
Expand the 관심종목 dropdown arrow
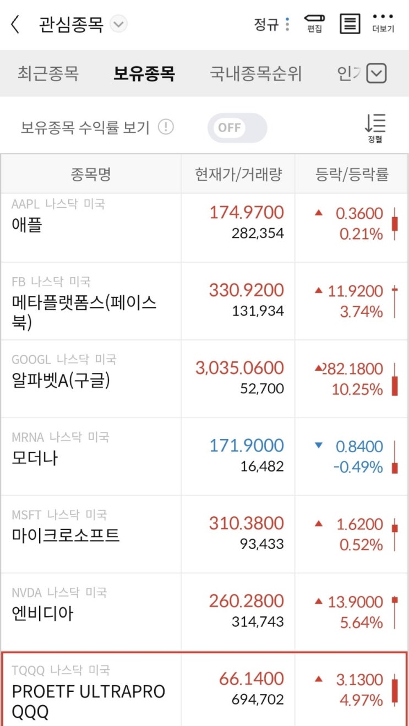click(118, 24)
